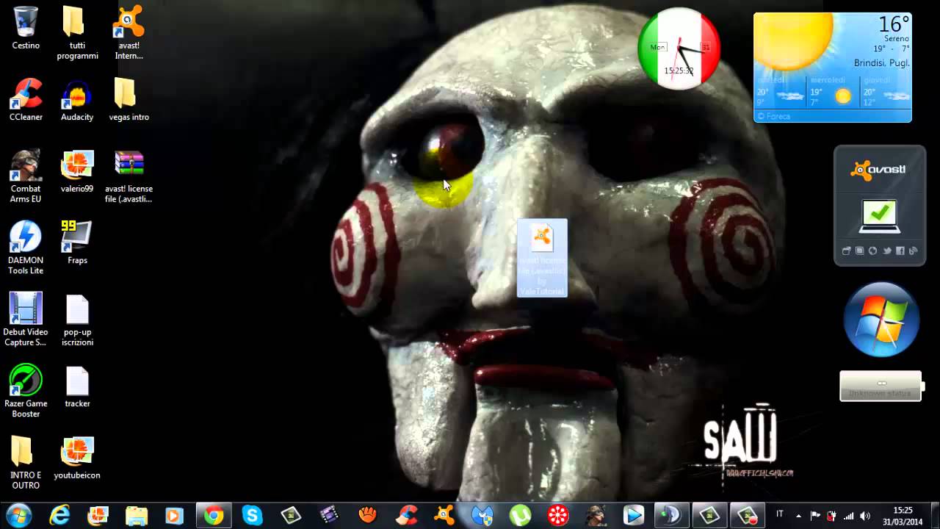Click the blue play-arrow taskbar icon
Viewport: 940px width, 529px height.
[x=634, y=516]
